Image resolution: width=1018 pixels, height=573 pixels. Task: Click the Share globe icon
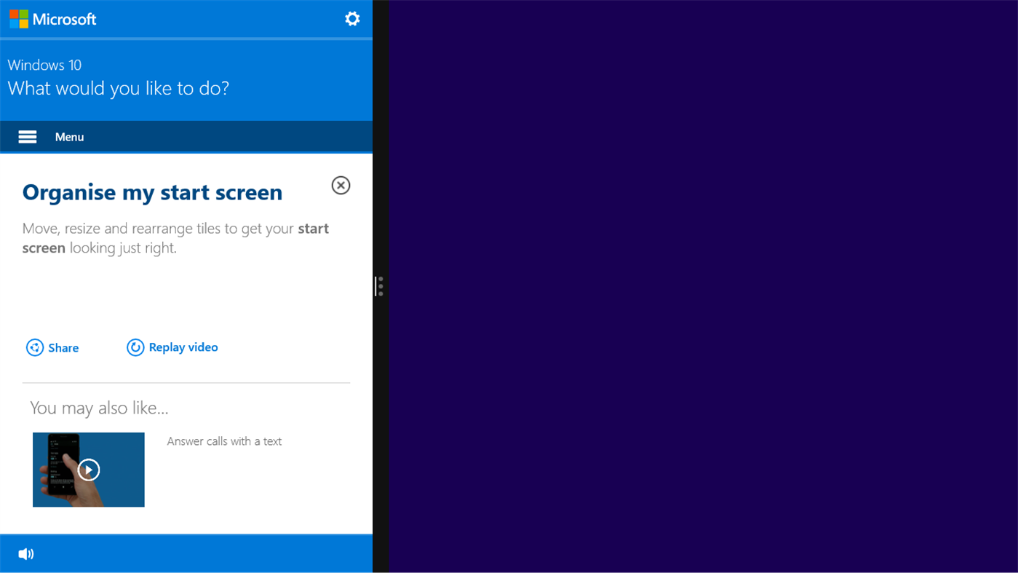pos(35,347)
